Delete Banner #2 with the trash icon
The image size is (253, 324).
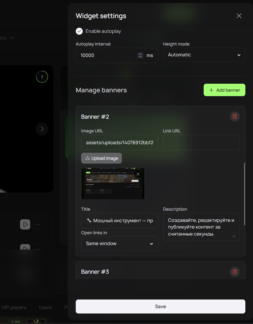pos(235,116)
